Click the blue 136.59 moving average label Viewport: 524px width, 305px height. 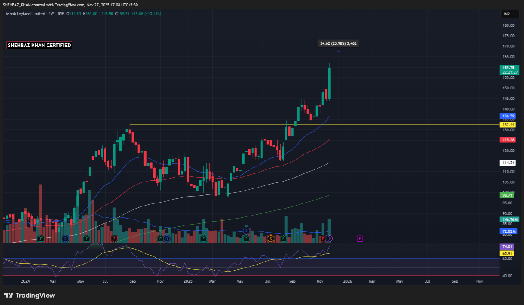[509, 116]
